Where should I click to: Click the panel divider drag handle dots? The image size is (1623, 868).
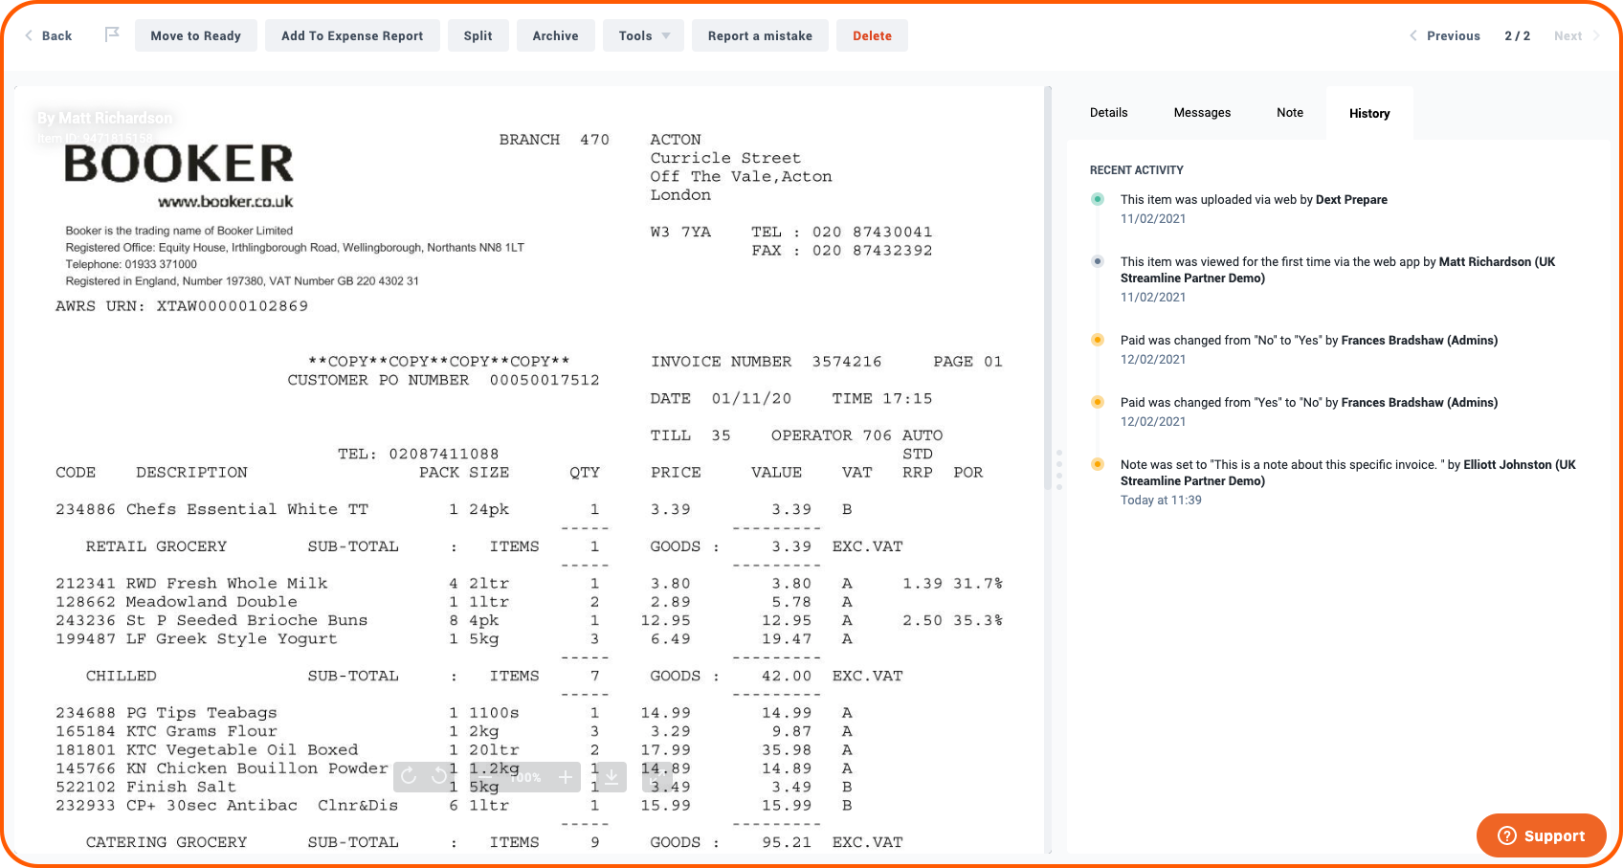[x=1059, y=469]
